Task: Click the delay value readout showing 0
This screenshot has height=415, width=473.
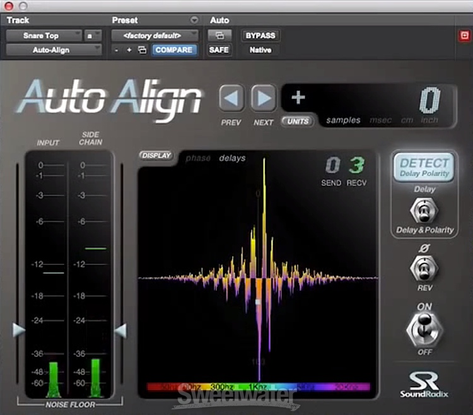Action: [429, 100]
